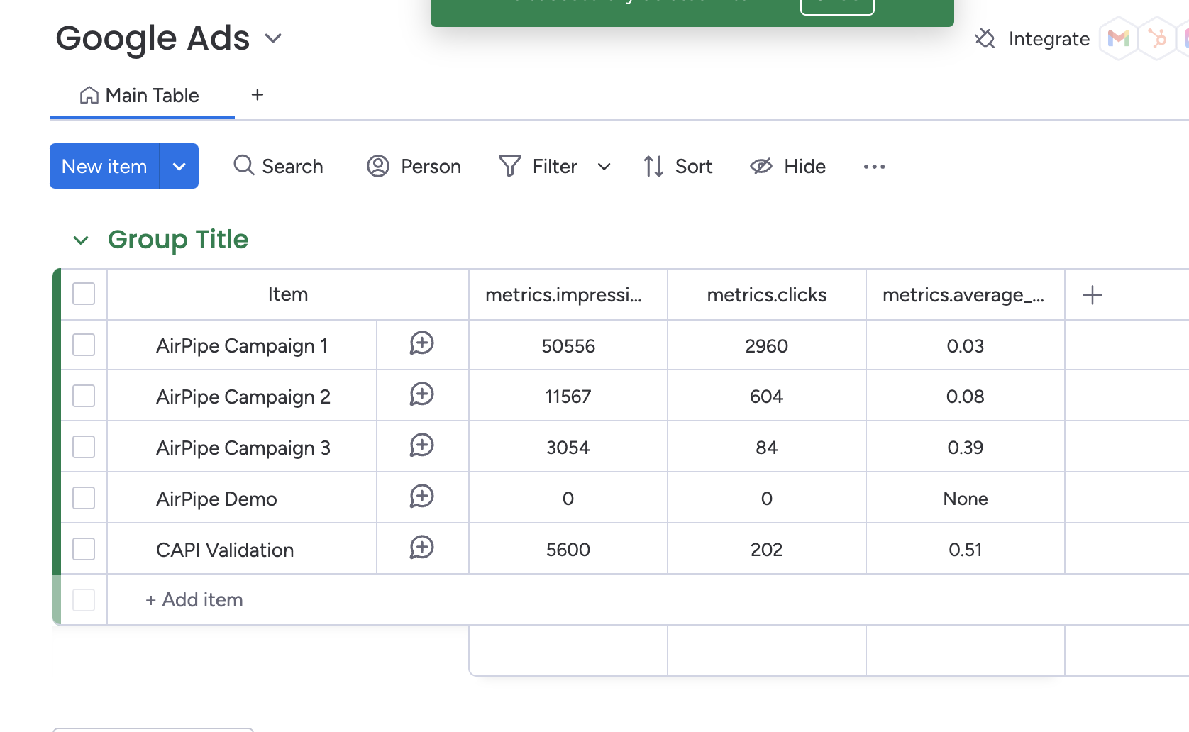The height and width of the screenshot is (732, 1189).
Task: Click the Google Ads board name
Action: coord(153,38)
